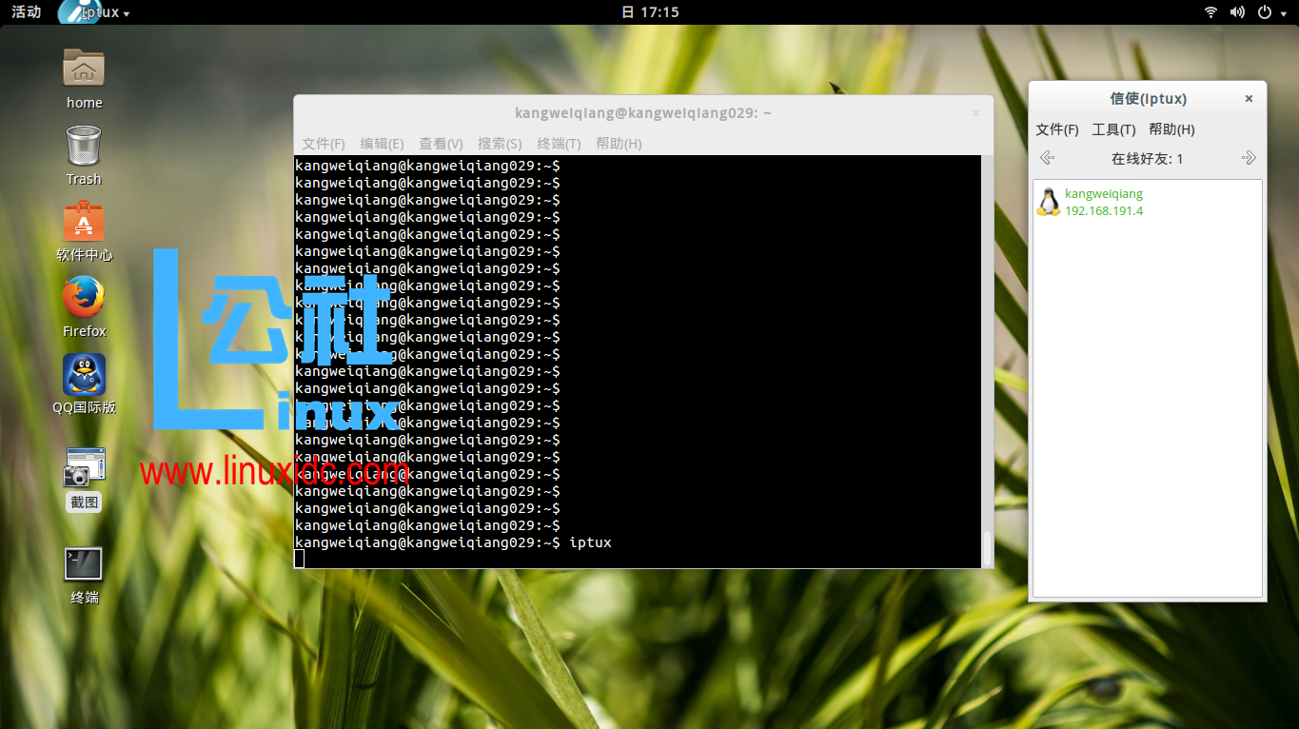Open the 终端 terminal desktop icon

pyautogui.click(x=84, y=563)
